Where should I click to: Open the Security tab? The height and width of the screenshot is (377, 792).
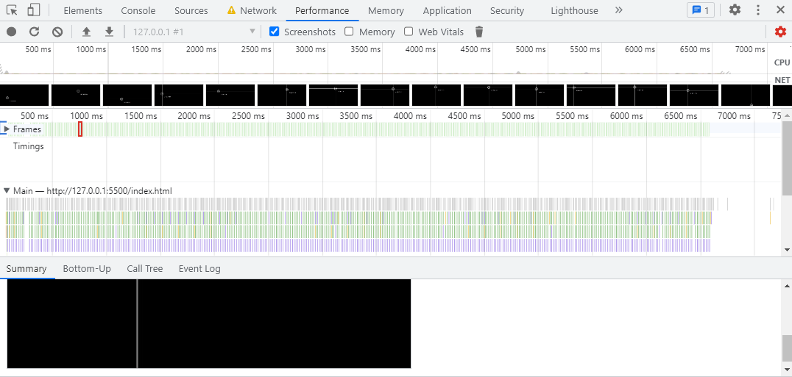click(x=507, y=10)
